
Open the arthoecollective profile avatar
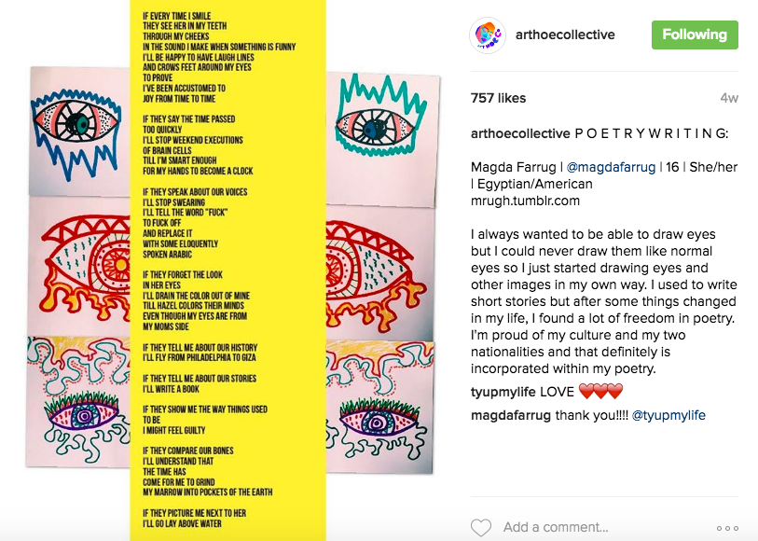488,35
